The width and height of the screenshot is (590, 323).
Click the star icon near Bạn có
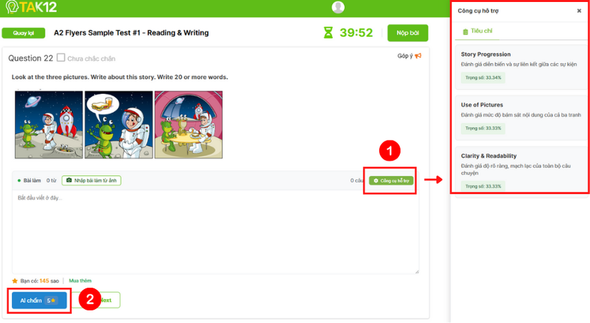15,281
